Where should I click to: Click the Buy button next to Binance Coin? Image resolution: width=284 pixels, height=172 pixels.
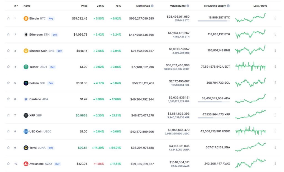tap(60, 51)
